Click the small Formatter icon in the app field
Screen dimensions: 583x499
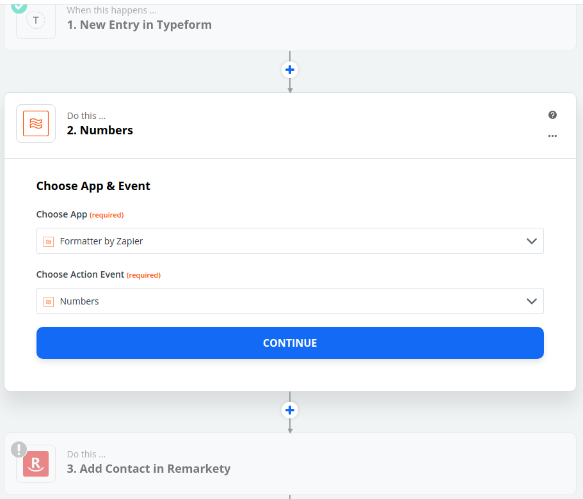tap(49, 242)
